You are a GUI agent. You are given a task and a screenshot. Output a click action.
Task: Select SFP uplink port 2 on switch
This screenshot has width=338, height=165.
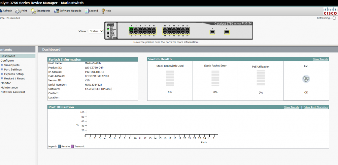(x=227, y=32)
